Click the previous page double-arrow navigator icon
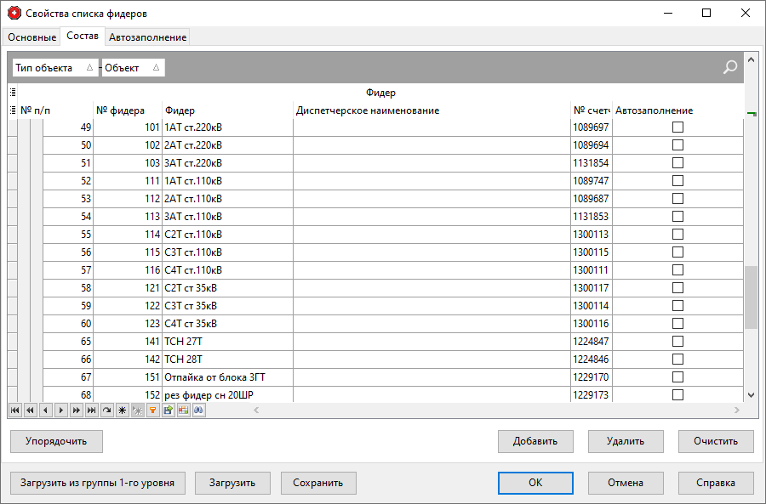 point(30,410)
